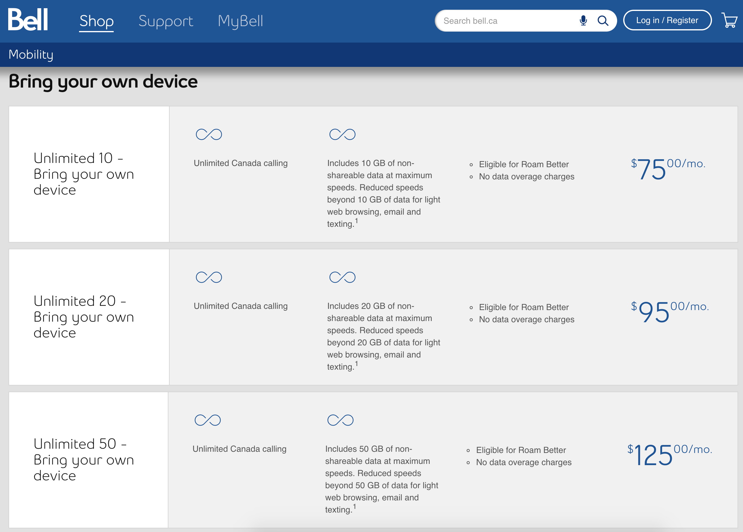Click the search magnifier icon

click(x=603, y=21)
